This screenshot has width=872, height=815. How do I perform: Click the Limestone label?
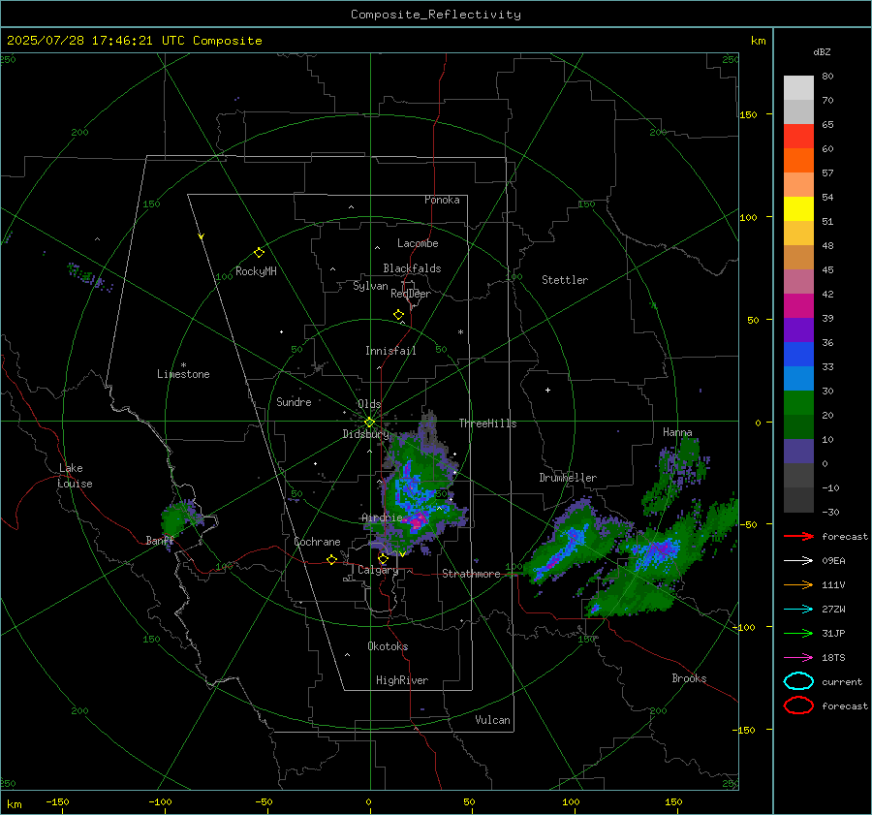click(x=183, y=374)
